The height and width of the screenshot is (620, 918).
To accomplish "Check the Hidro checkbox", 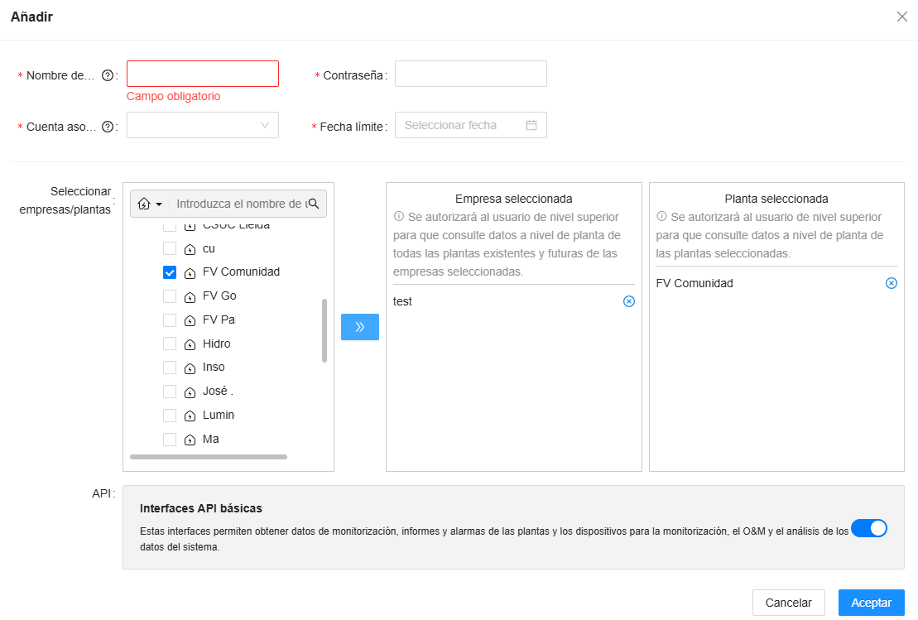I will (169, 344).
